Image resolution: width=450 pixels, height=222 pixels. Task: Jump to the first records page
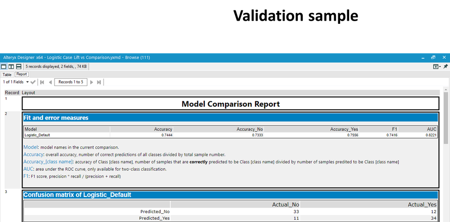coord(42,82)
